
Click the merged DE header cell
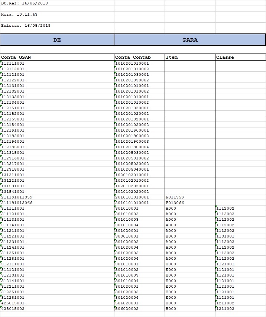pos(57,40)
